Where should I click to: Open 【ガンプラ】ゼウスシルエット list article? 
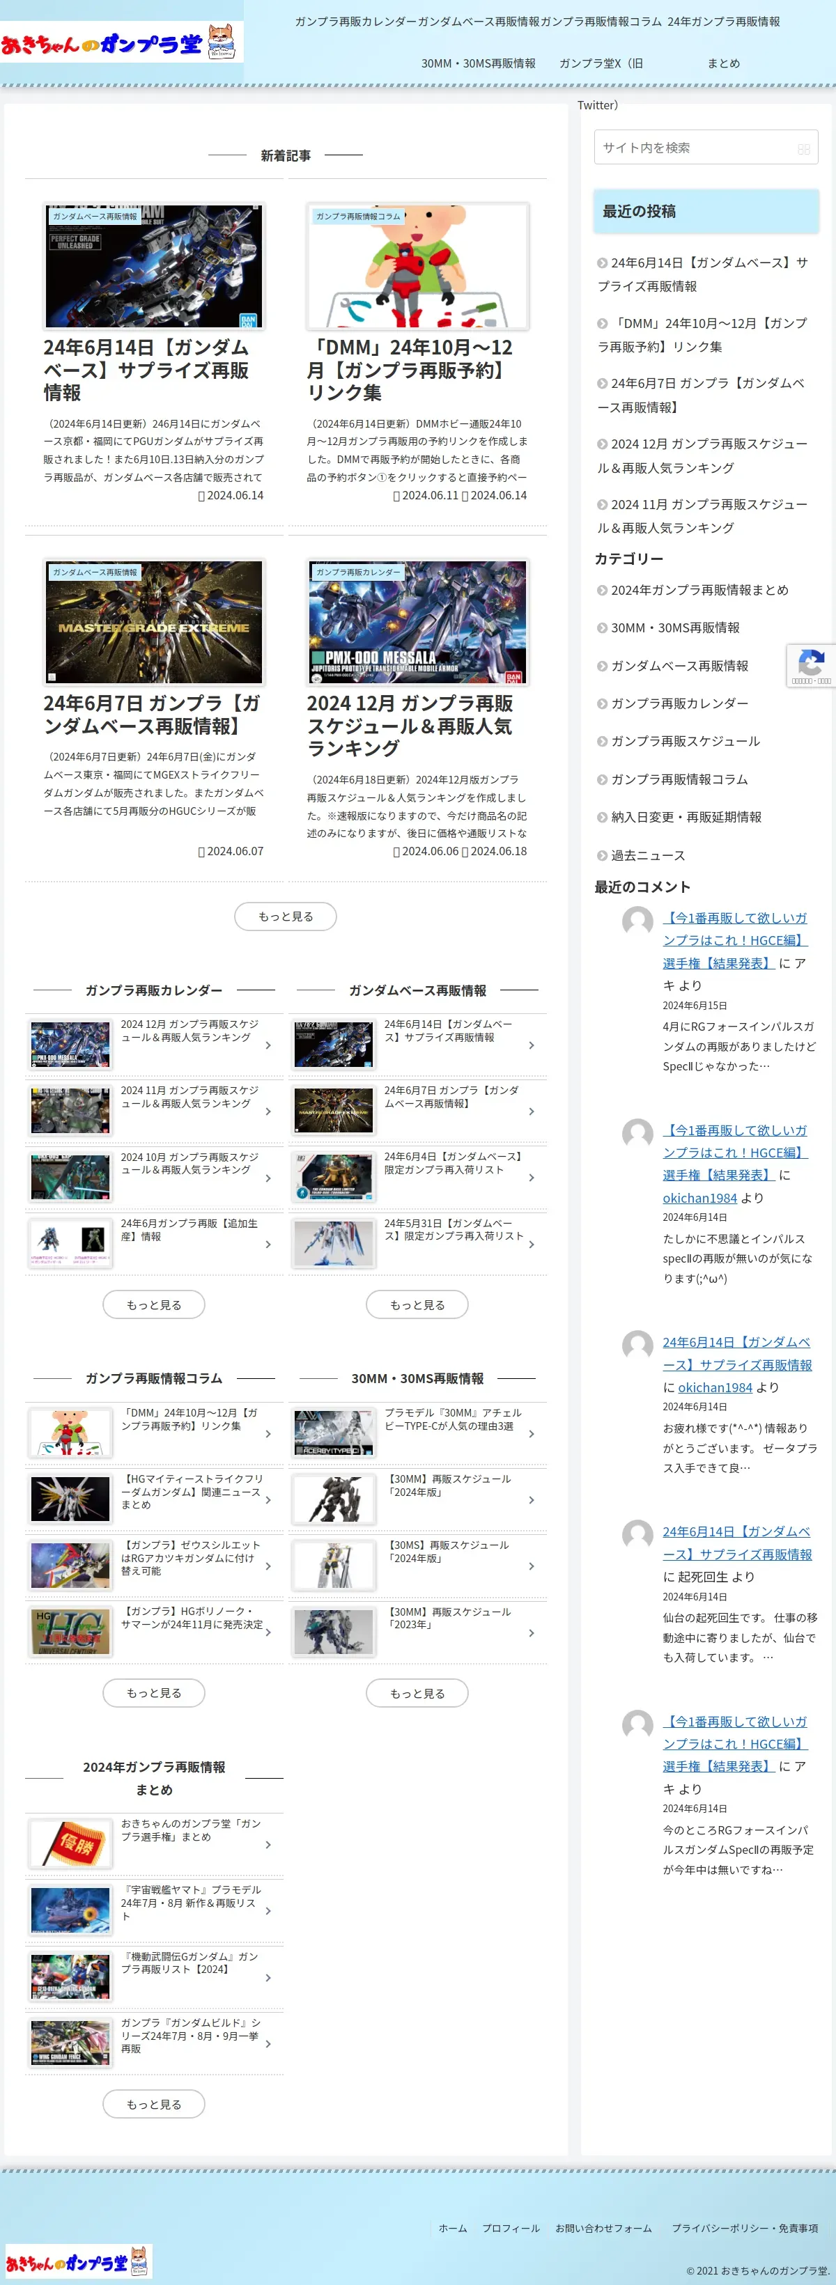155,1566
